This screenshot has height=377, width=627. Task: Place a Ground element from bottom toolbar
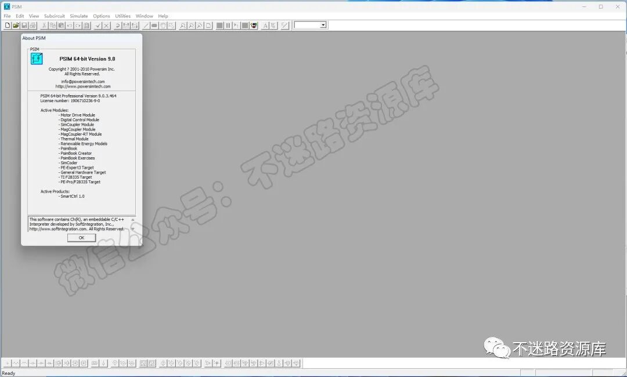click(x=7, y=363)
